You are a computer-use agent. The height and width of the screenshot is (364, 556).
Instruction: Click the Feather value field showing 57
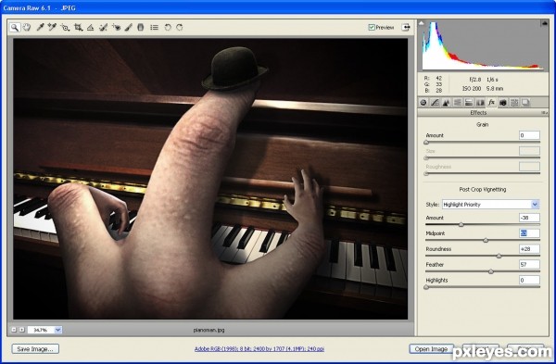pos(529,264)
